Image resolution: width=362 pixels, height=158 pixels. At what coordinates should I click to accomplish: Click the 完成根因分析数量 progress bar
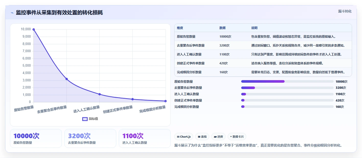(x=287, y=107)
